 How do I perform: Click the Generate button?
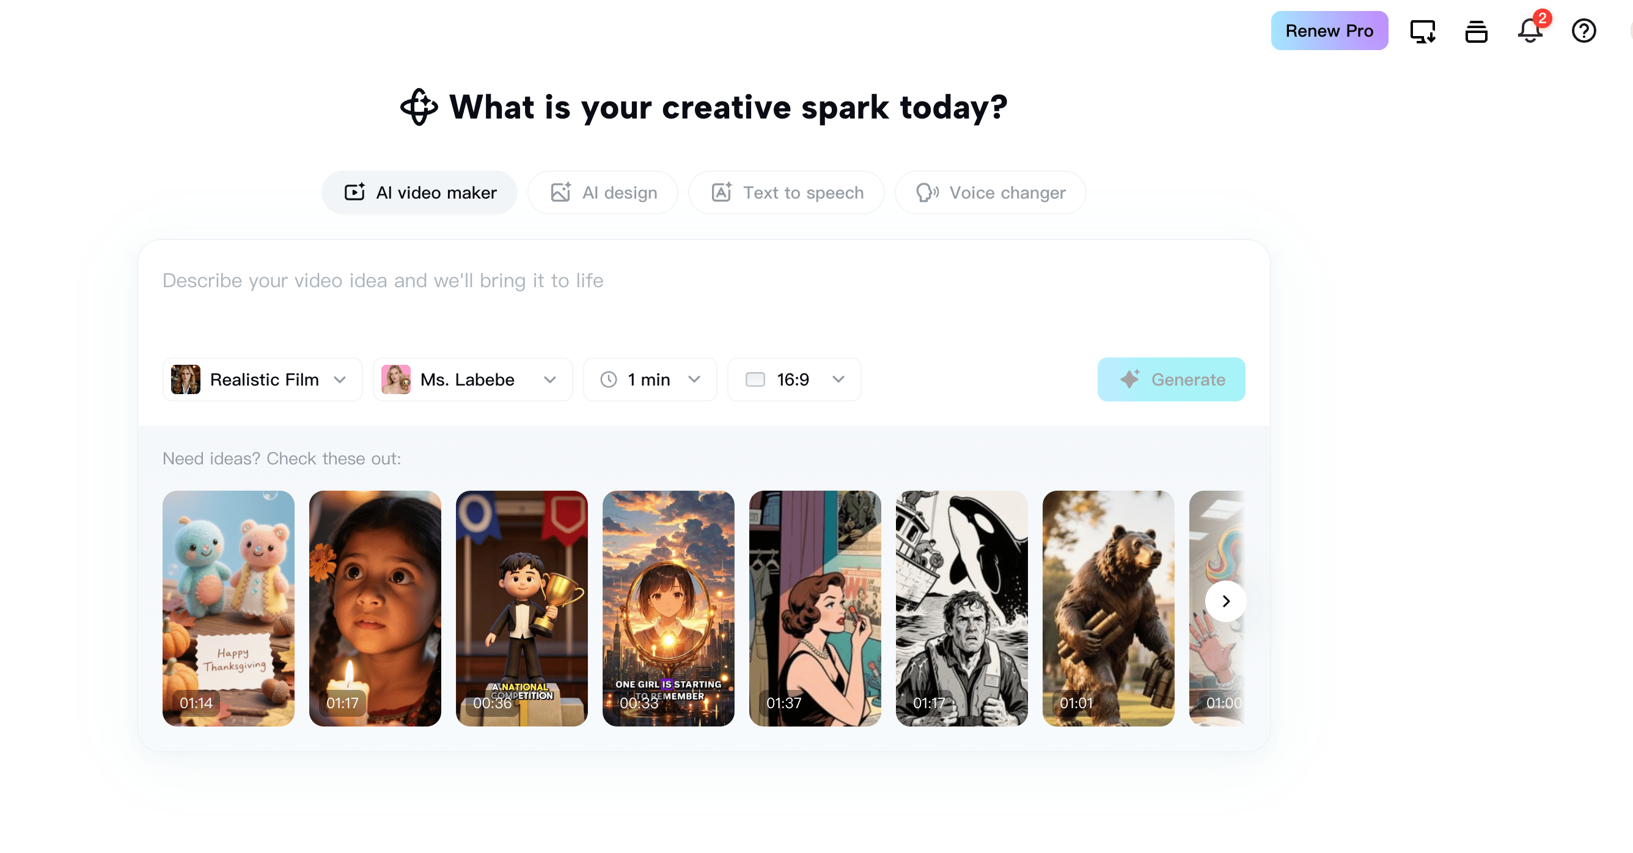[1172, 379]
